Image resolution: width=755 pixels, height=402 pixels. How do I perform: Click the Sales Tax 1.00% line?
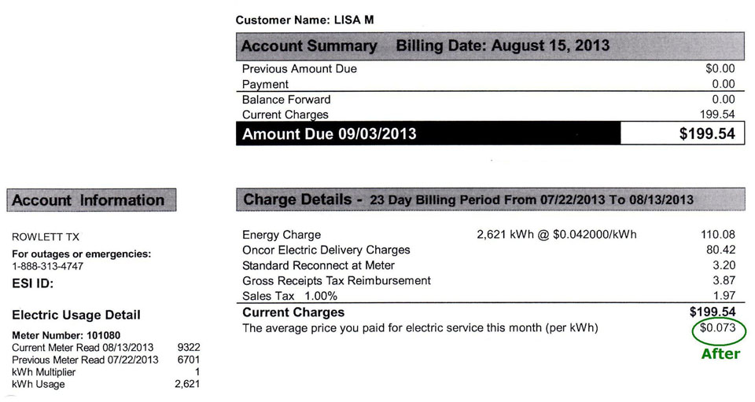click(289, 296)
